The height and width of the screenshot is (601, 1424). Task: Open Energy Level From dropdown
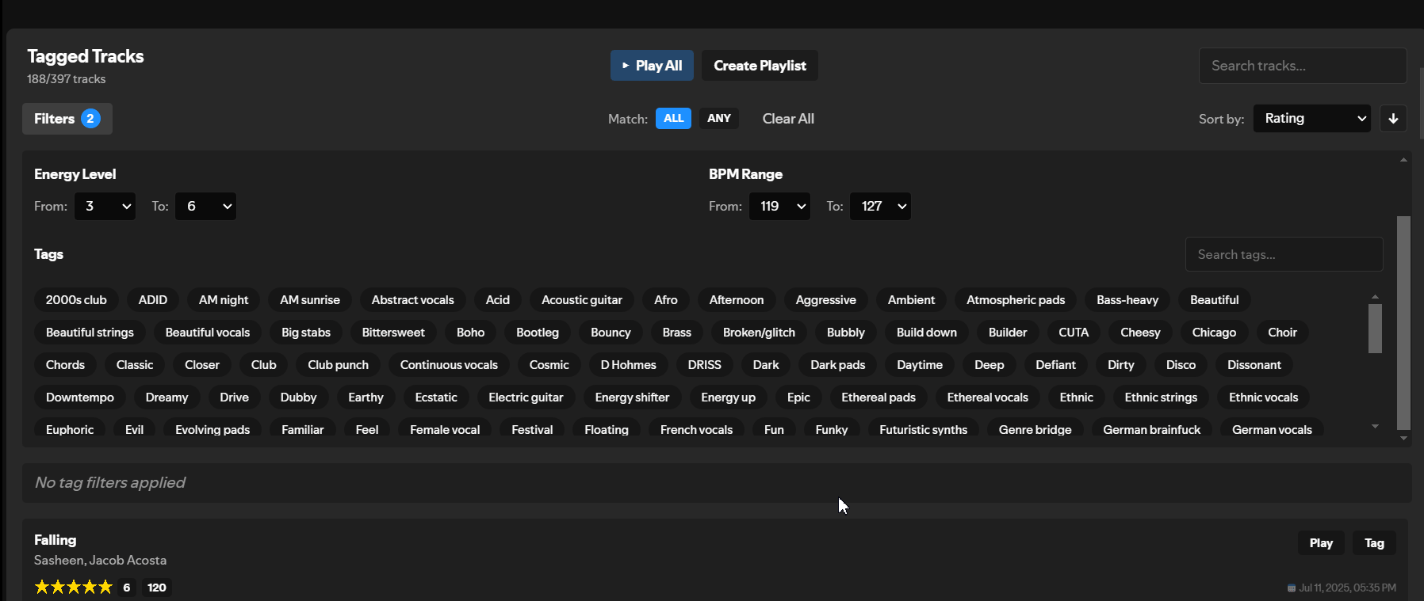(x=105, y=206)
